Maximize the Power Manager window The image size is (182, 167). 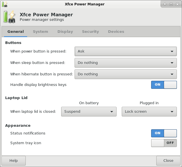(x=171, y=4)
